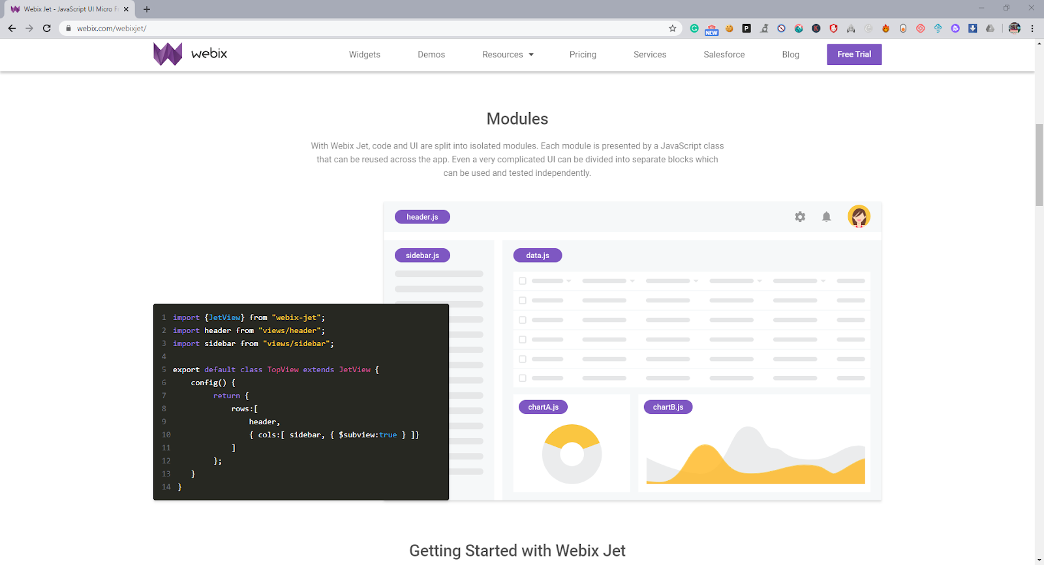Go back to the previous page
This screenshot has height=565, width=1044.
pyautogui.click(x=12, y=28)
